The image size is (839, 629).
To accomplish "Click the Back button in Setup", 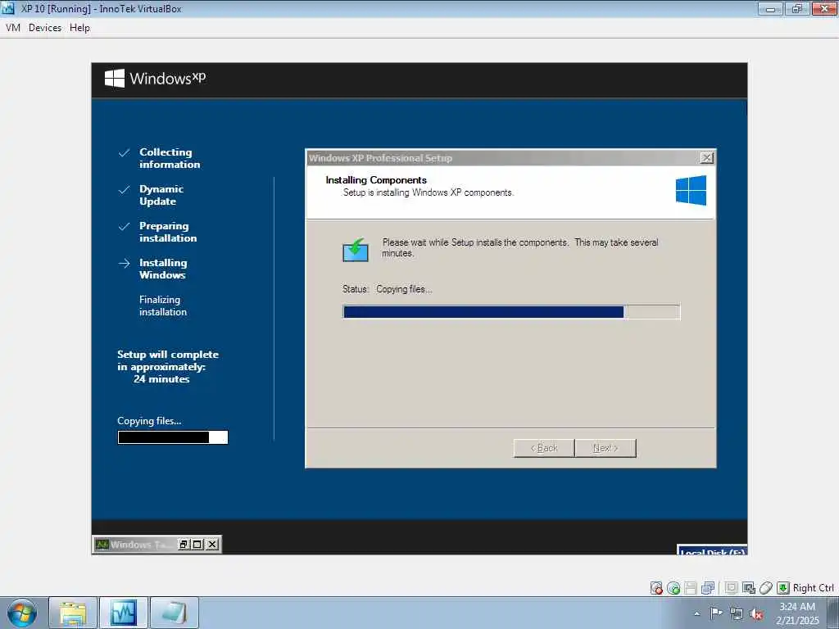I will 544,448.
